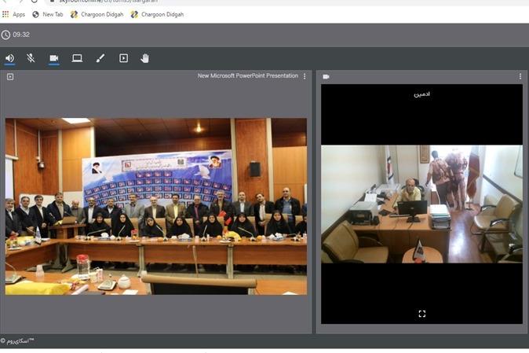Click the media play icon in the toolbar
Screen dimensions: 529x353
pos(123,58)
